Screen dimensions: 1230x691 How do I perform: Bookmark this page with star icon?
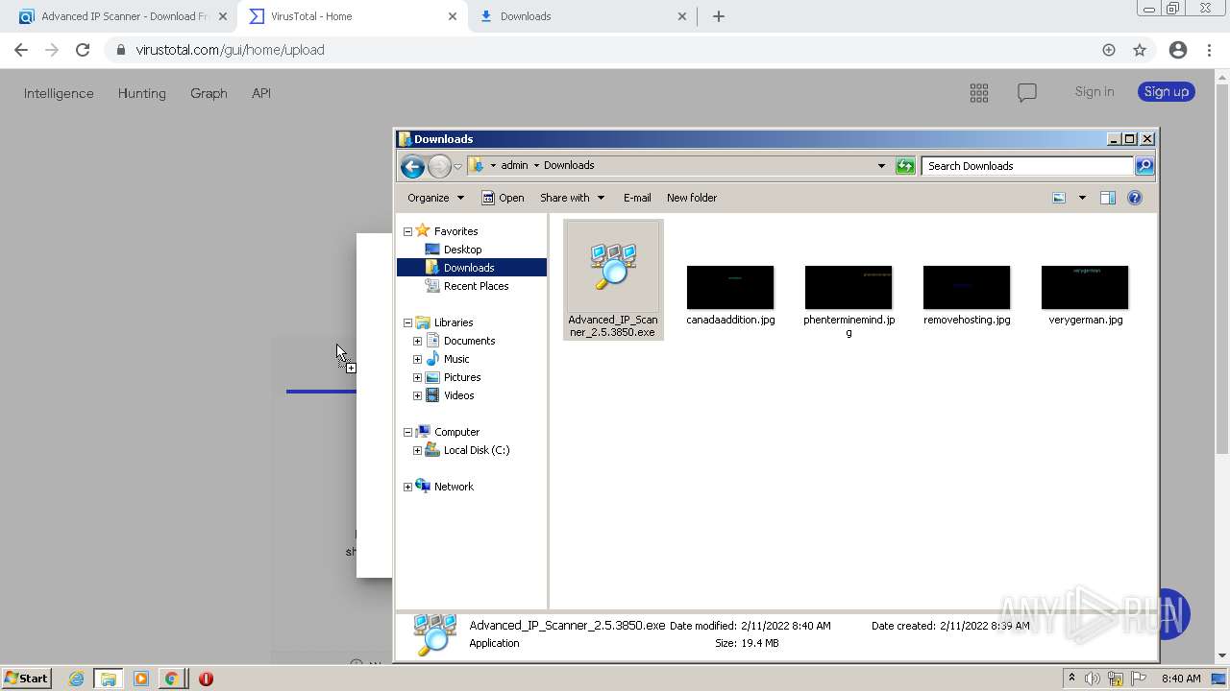tap(1140, 50)
